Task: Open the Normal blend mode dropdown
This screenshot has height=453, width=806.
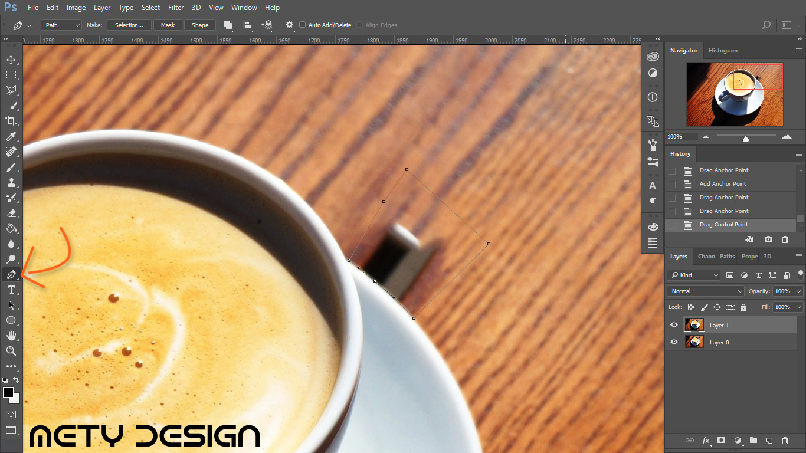Action: pyautogui.click(x=706, y=291)
